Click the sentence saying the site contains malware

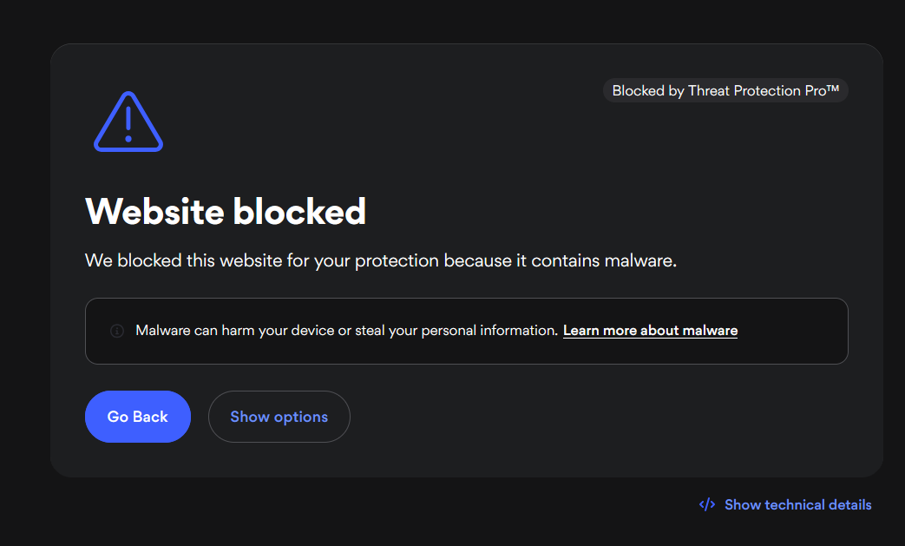[381, 261]
